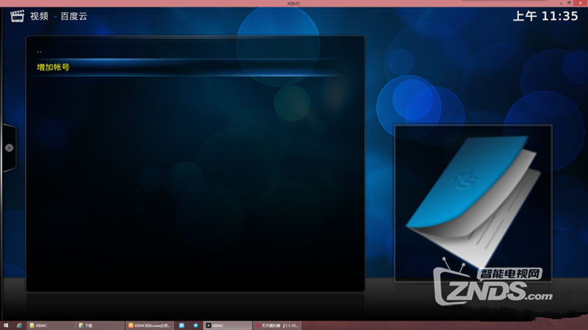The height and width of the screenshot is (330, 588).
Task: Click the clock showing 上午 11:35
Action: point(545,16)
